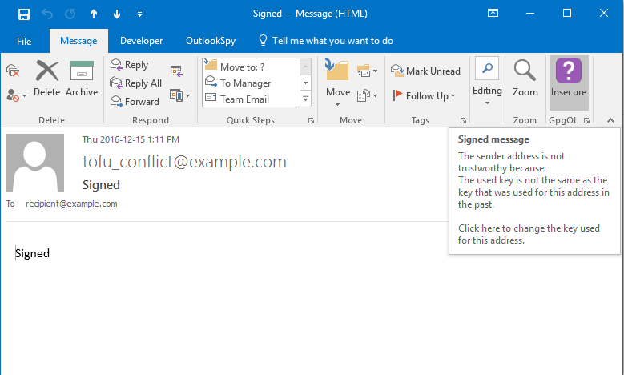Go to next item with down arrow
Screen dimensions: 624x375
coord(117,14)
